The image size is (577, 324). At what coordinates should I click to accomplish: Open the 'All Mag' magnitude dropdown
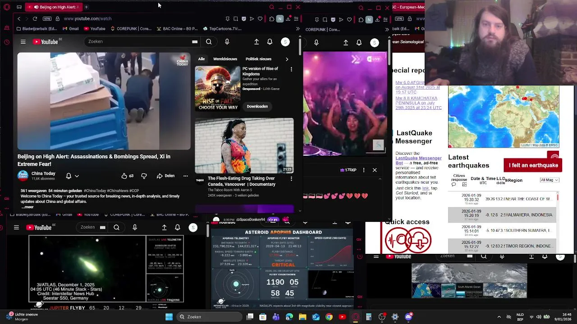click(x=549, y=180)
